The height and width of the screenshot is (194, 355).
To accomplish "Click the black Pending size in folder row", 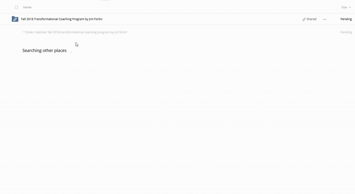I will (x=346, y=19).
